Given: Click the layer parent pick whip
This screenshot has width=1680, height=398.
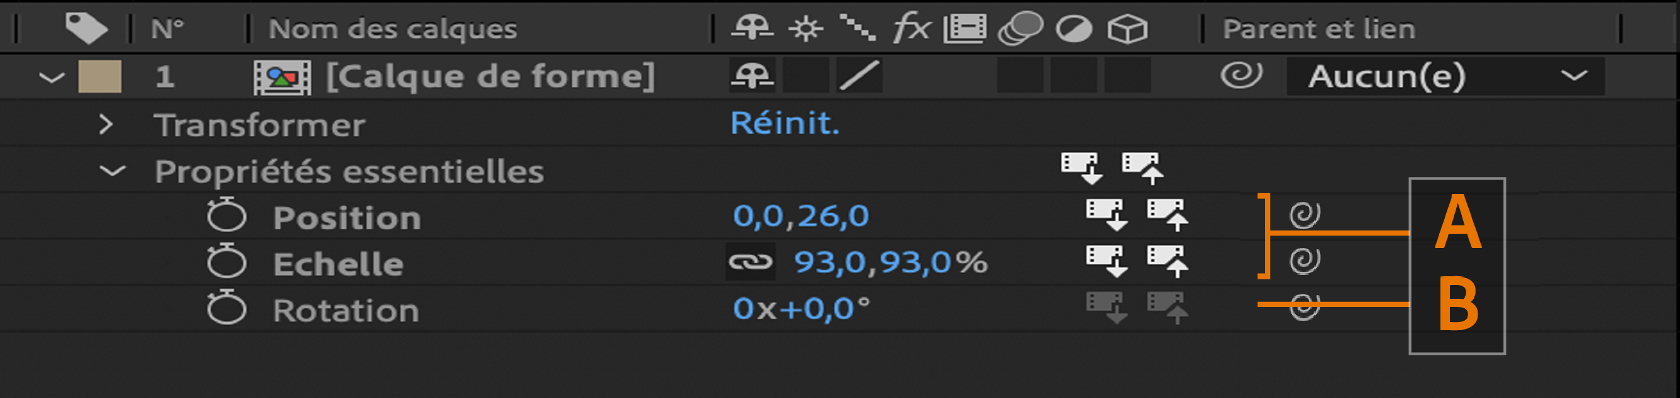Looking at the screenshot, I should [x=1241, y=75].
